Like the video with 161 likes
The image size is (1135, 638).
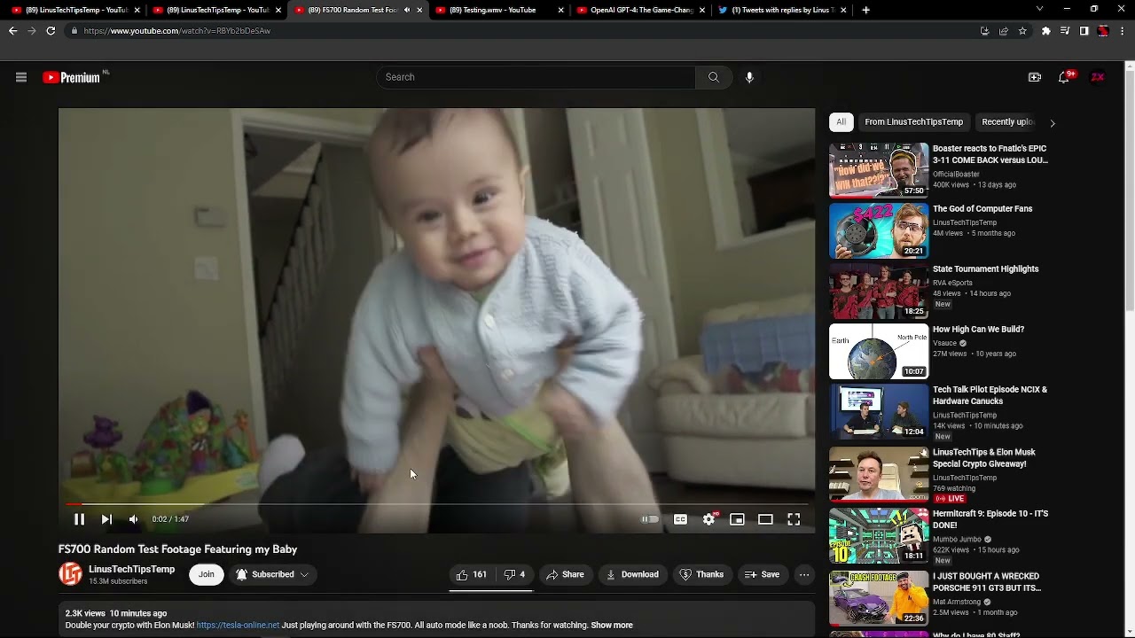471,574
